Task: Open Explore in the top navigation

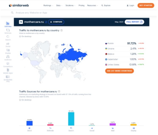Action: pyautogui.click(x=106, y=6)
